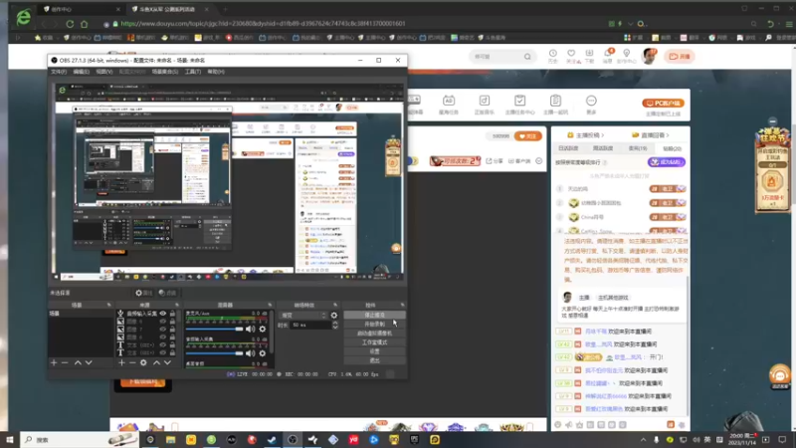Pop out the OBS transitions dock
The height and width of the screenshot is (448, 796).
(335, 305)
